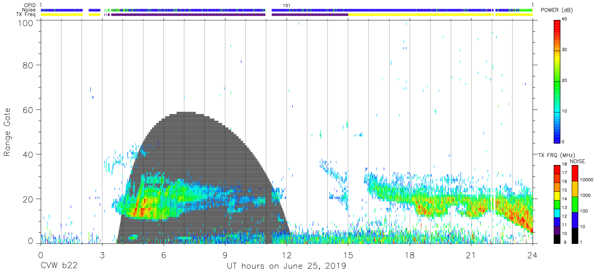
Task: Click the x-axis tick label 18
Action: (409, 255)
